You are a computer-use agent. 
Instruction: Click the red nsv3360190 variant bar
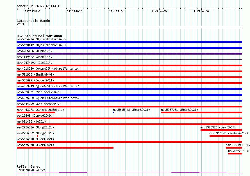coord(226,136)
